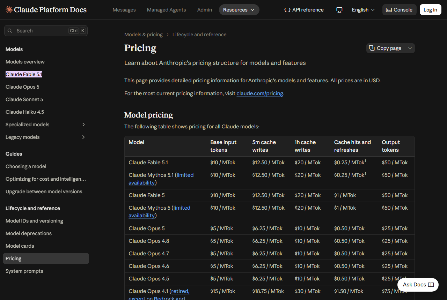
Task: Open the API reference page
Action: coord(304,10)
